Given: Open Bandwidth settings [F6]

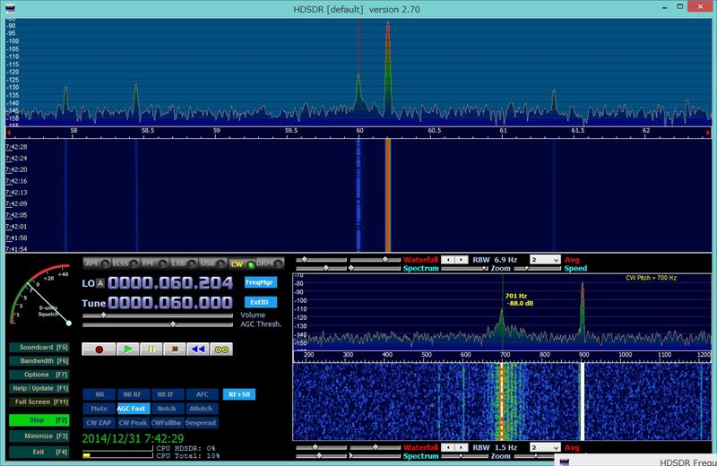Looking at the screenshot, I should [39, 361].
